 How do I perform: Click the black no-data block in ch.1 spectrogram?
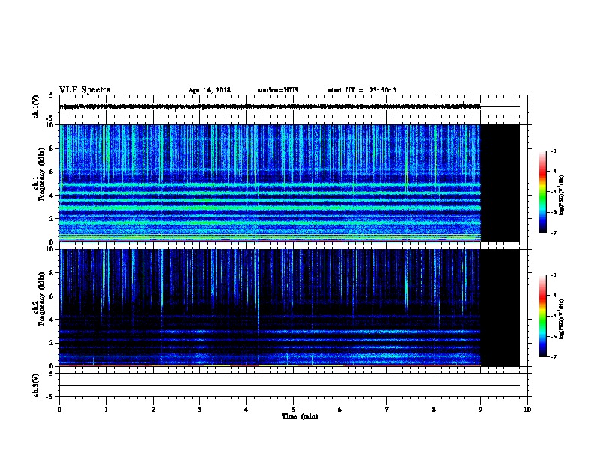coord(500,183)
